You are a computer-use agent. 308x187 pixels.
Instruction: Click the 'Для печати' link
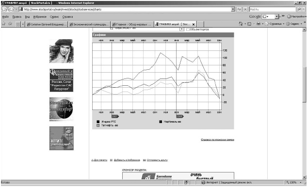coord(100,160)
